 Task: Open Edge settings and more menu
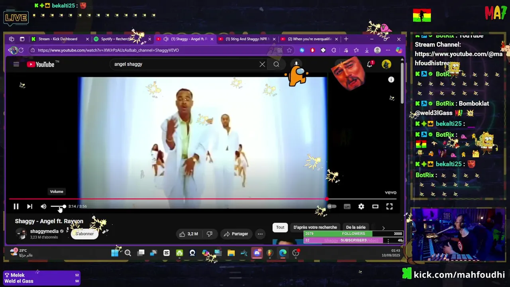(388, 50)
